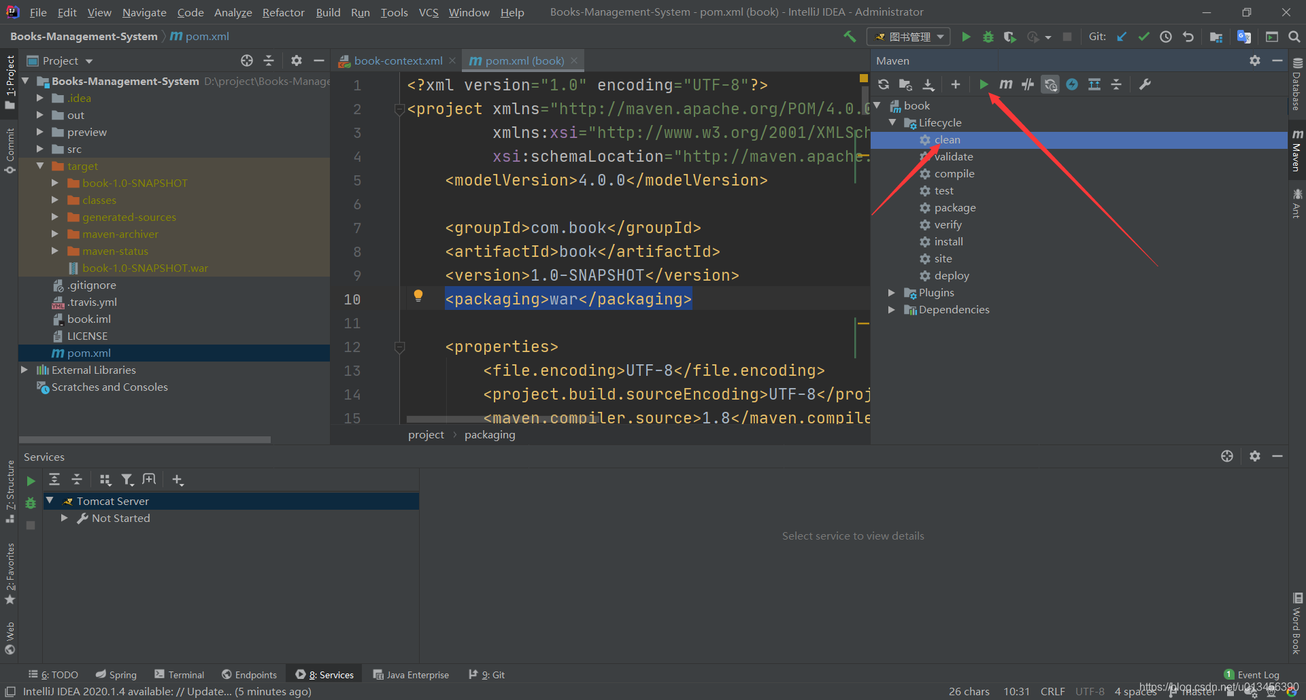Collapse the target folder

tap(40, 166)
